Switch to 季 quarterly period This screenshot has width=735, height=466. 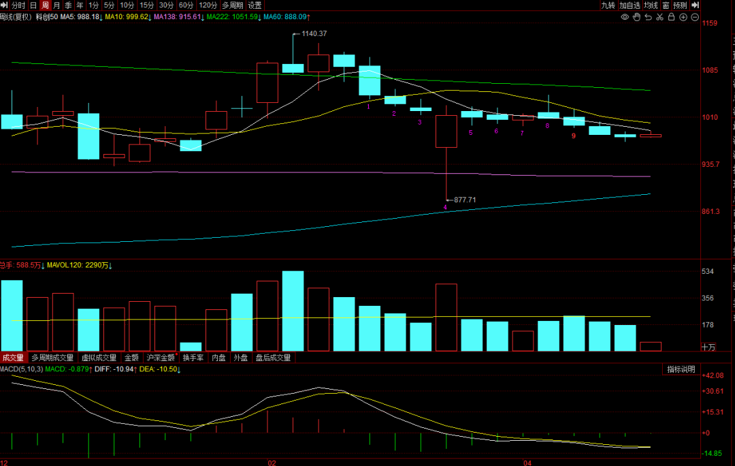click(x=69, y=5)
